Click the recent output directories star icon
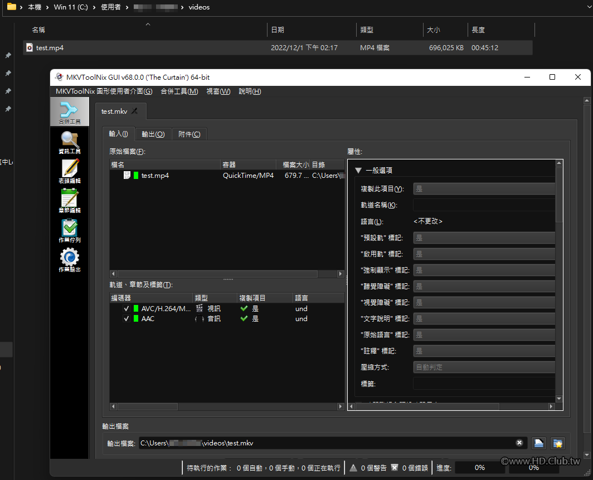 coord(557,443)
